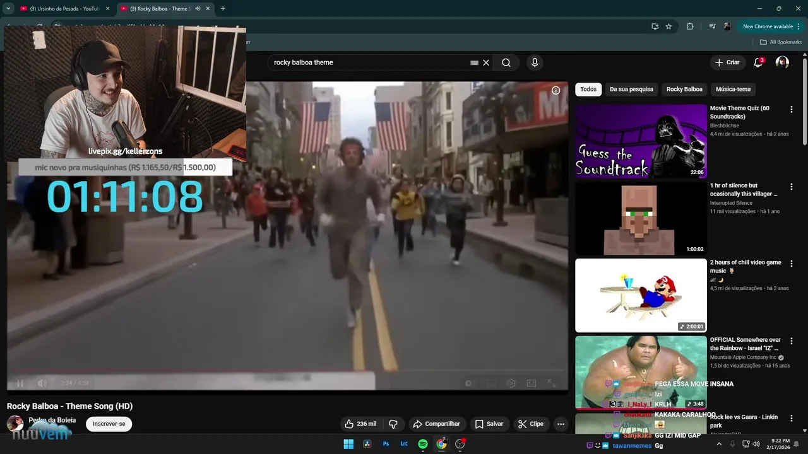
Task: Select Música-tema filter chip
Action: [x=733, y=89]
